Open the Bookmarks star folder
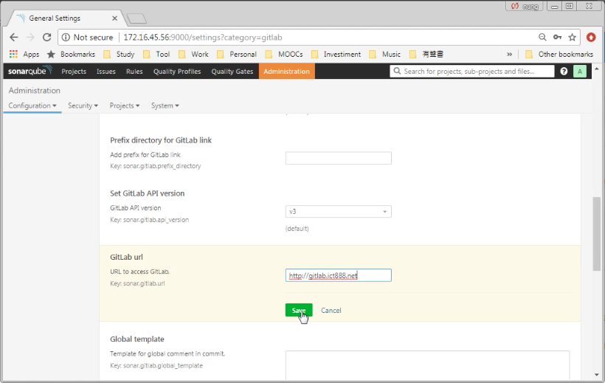 pyautogui.click(x=71, y=54)
